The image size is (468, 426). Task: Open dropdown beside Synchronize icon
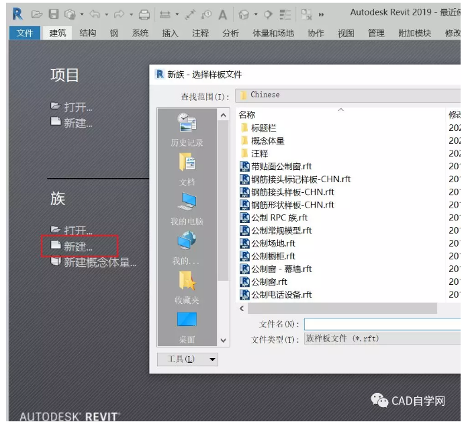point(81,14)
